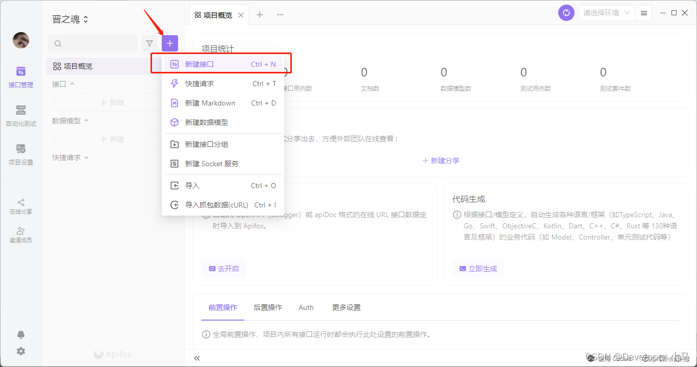Select 新建接口 from the menu
The image size is (697, 367).
(x=222, y=64)
